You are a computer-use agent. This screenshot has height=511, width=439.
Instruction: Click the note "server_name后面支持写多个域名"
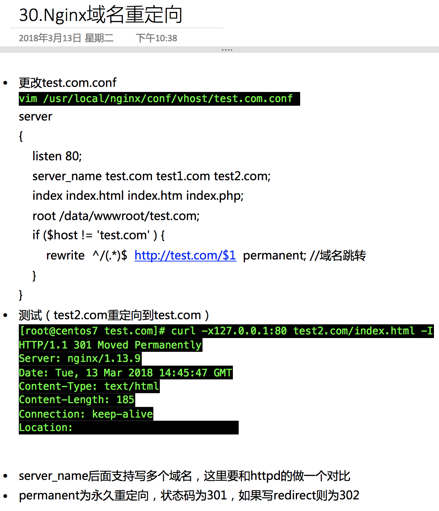(x=184, y=476)
